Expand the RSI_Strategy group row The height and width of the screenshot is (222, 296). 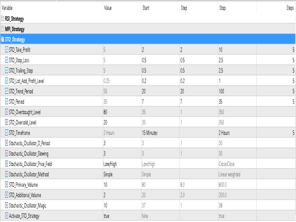(x=148, y=18)
